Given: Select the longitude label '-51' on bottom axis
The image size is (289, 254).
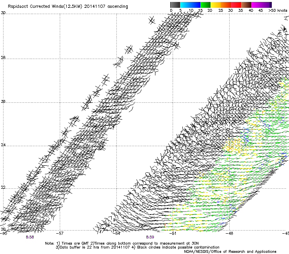Looking at the screenshot, I should point(173,233).
